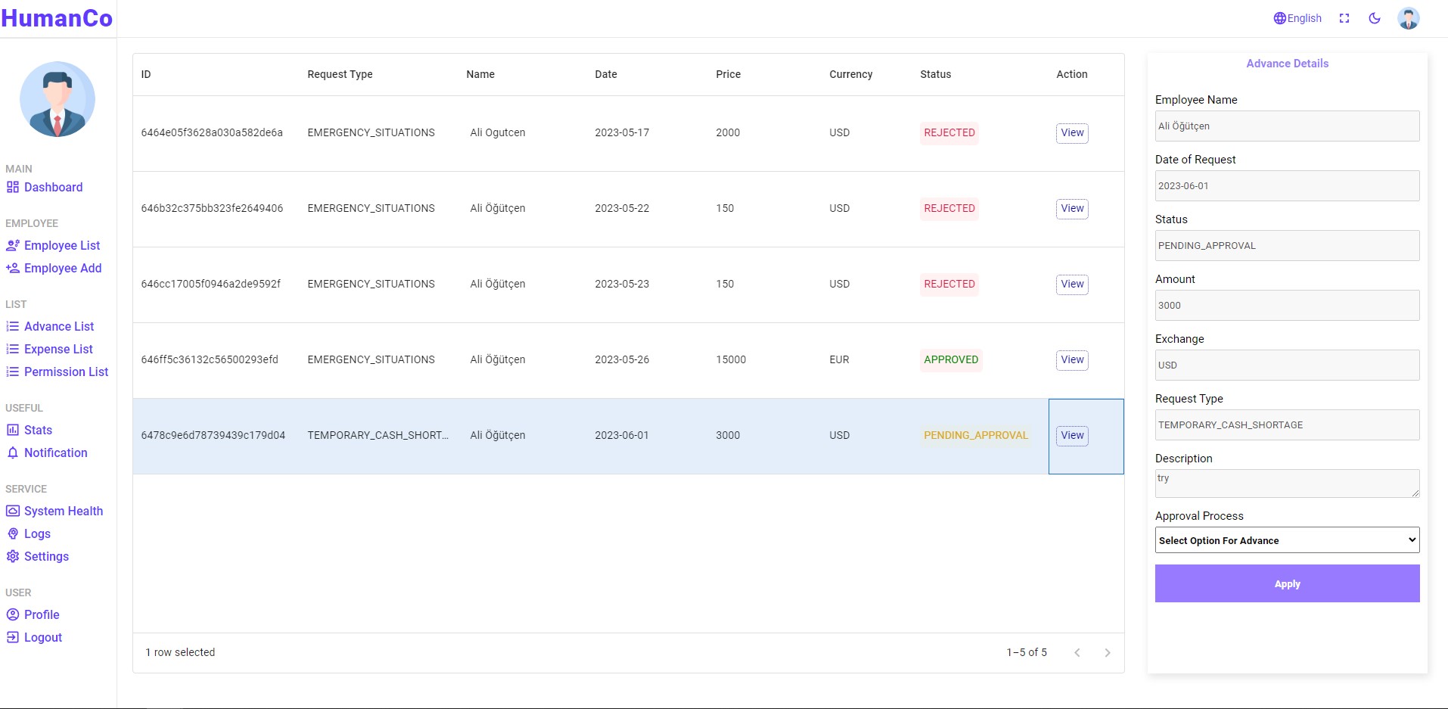The width and height of the screenshot is (1448, 709).
Task: View the PENDING_APPROVAL advance request
Action: 1071,435
